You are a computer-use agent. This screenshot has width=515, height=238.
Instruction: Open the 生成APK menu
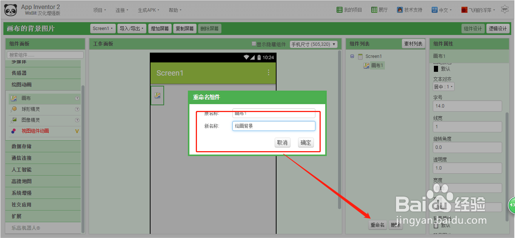148,10
